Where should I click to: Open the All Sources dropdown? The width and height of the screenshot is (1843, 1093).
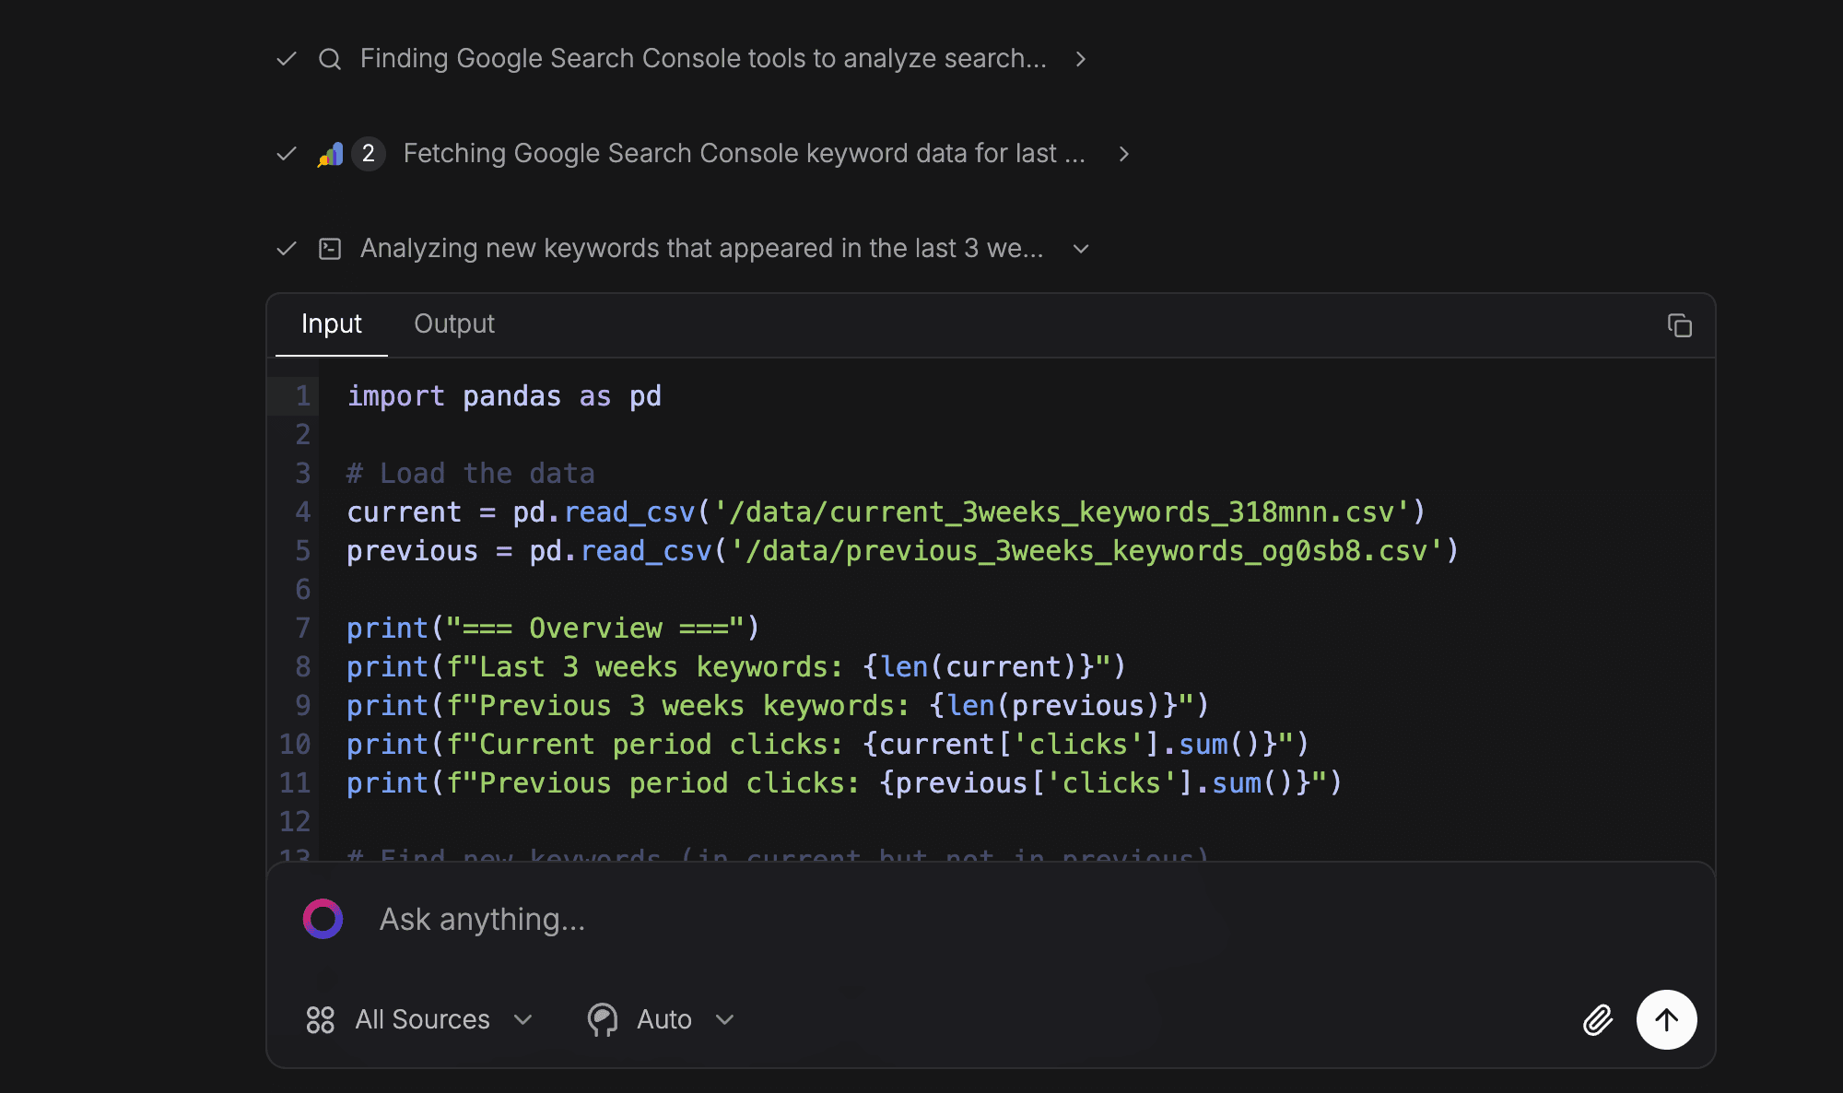pos(420,1020)
